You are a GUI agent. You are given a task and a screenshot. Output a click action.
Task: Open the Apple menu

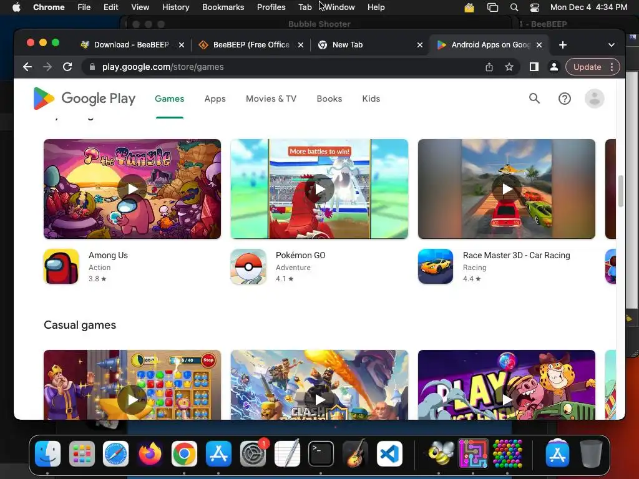[16, 7]
